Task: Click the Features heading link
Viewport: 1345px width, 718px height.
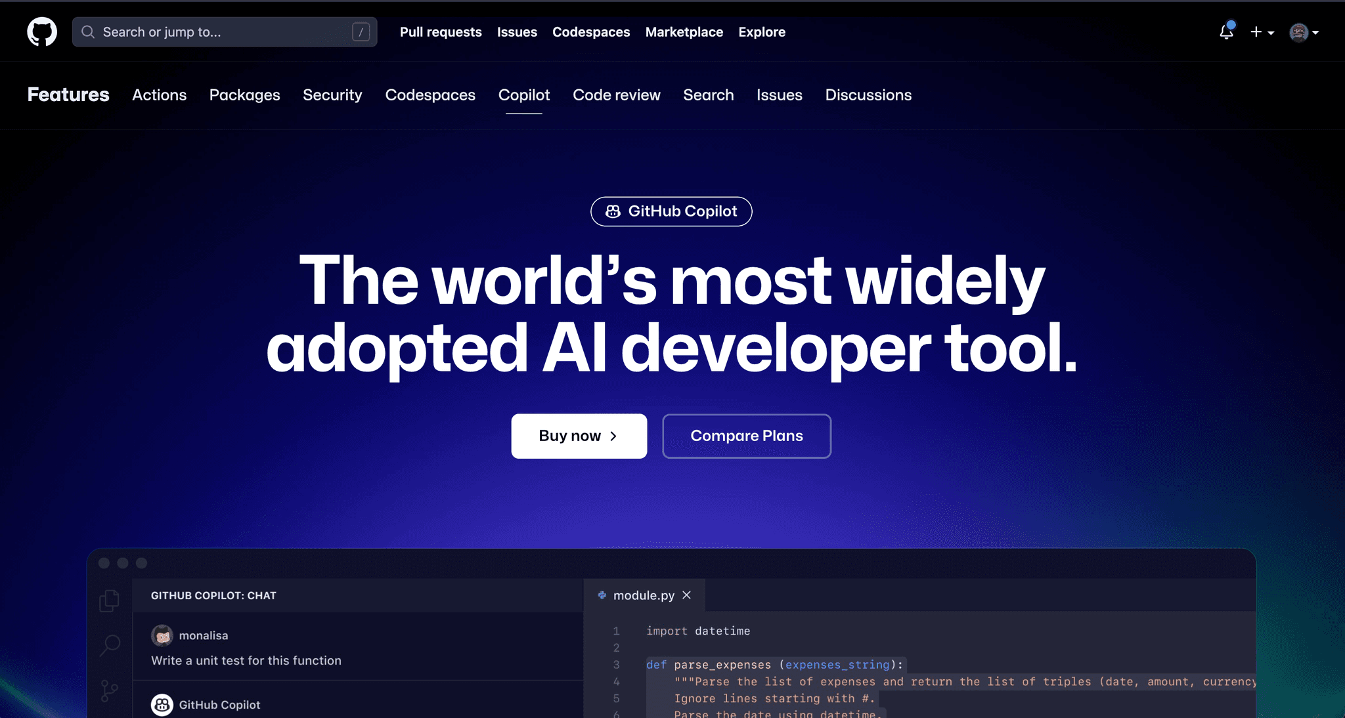Action: pyautogui.click(x=68, y=95)
